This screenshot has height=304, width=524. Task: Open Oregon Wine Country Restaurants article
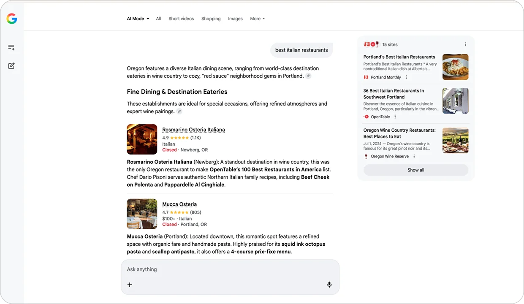pos(399,133)
